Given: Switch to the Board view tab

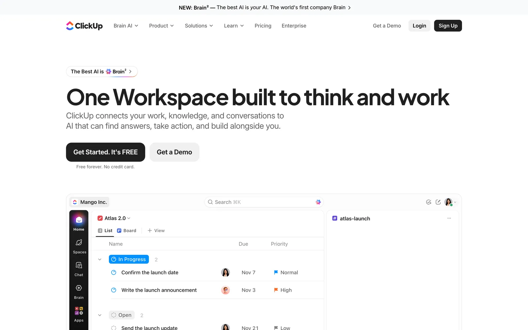Looking at the screenshot, I should pos(127,231).
